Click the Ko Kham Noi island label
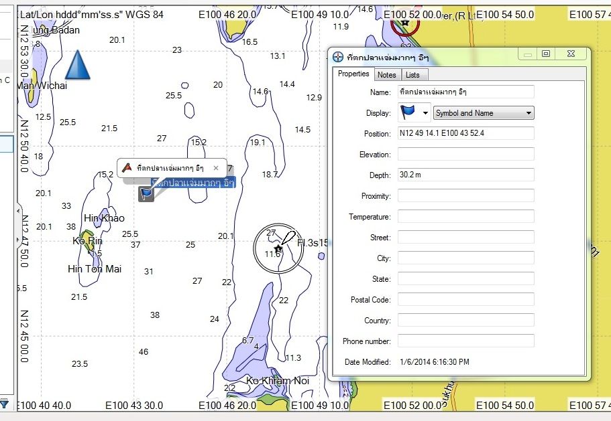The image size is (611, 421). pos(278,381)
